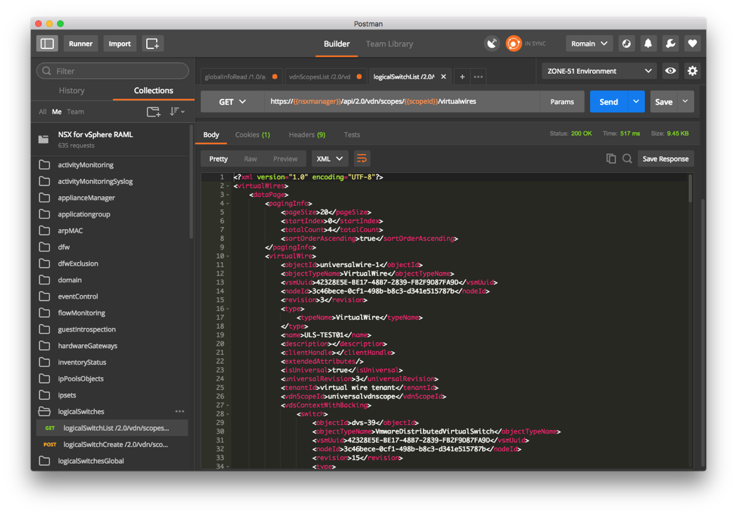Open the GET method dropdown
Viewport: 737px width, 515px height.
231,101
